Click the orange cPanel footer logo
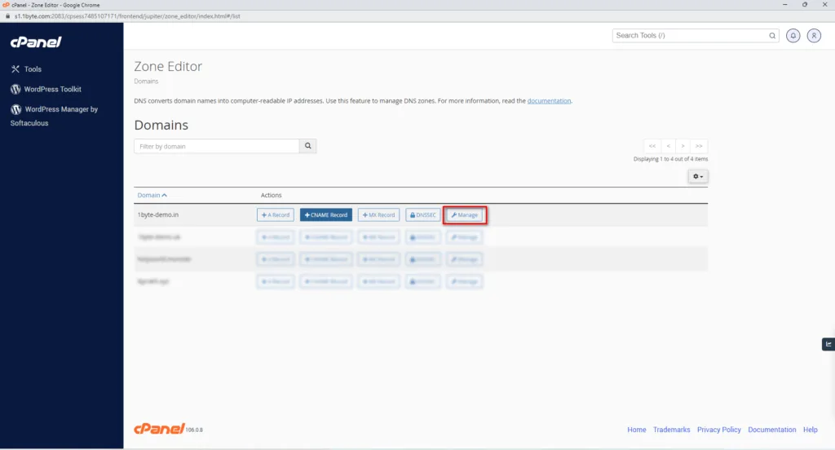This screenshot has width=835, height=450. click(x=159, y=429)
